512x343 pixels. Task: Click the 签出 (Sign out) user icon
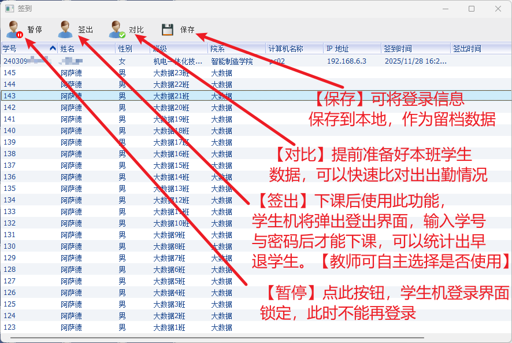tap(65, 29)
